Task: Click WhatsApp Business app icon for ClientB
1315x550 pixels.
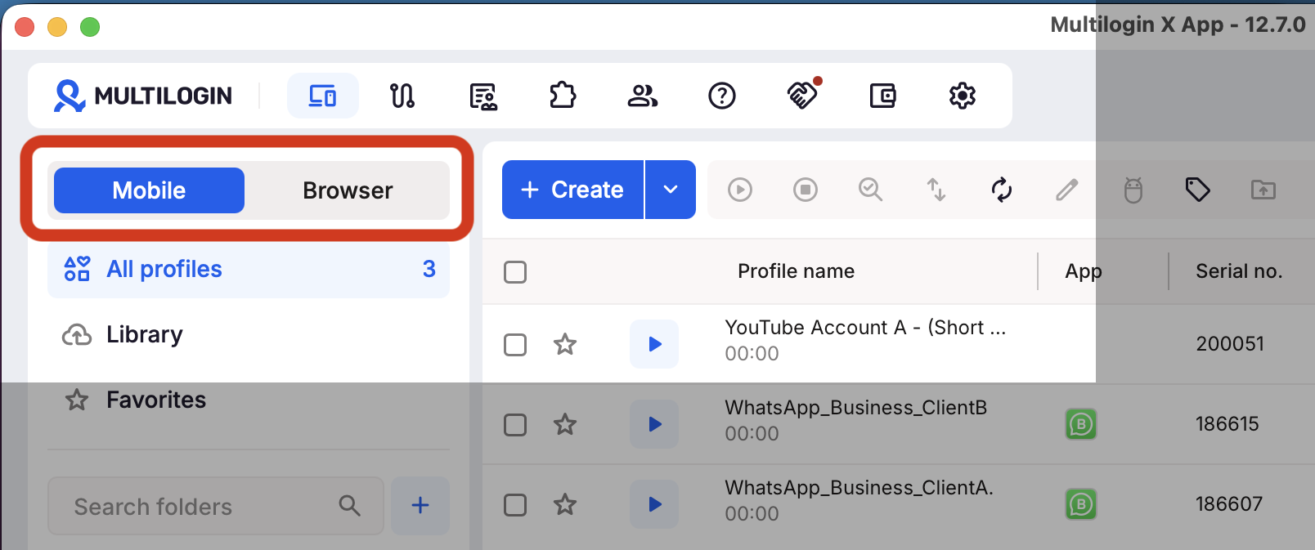Action: 1081,424
